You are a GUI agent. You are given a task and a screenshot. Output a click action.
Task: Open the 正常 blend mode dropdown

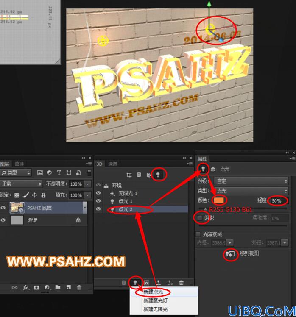[x=21, y=184]
